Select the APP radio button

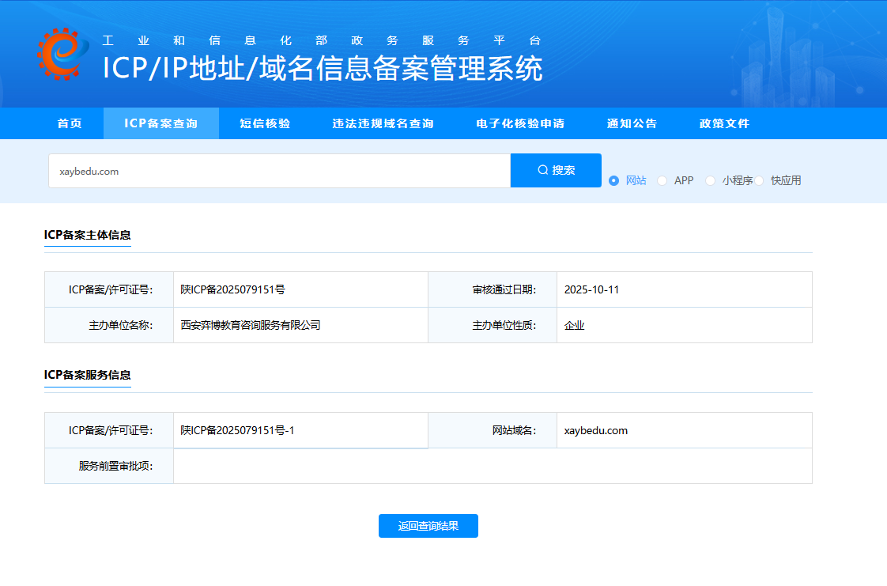[x=662, y=180]
